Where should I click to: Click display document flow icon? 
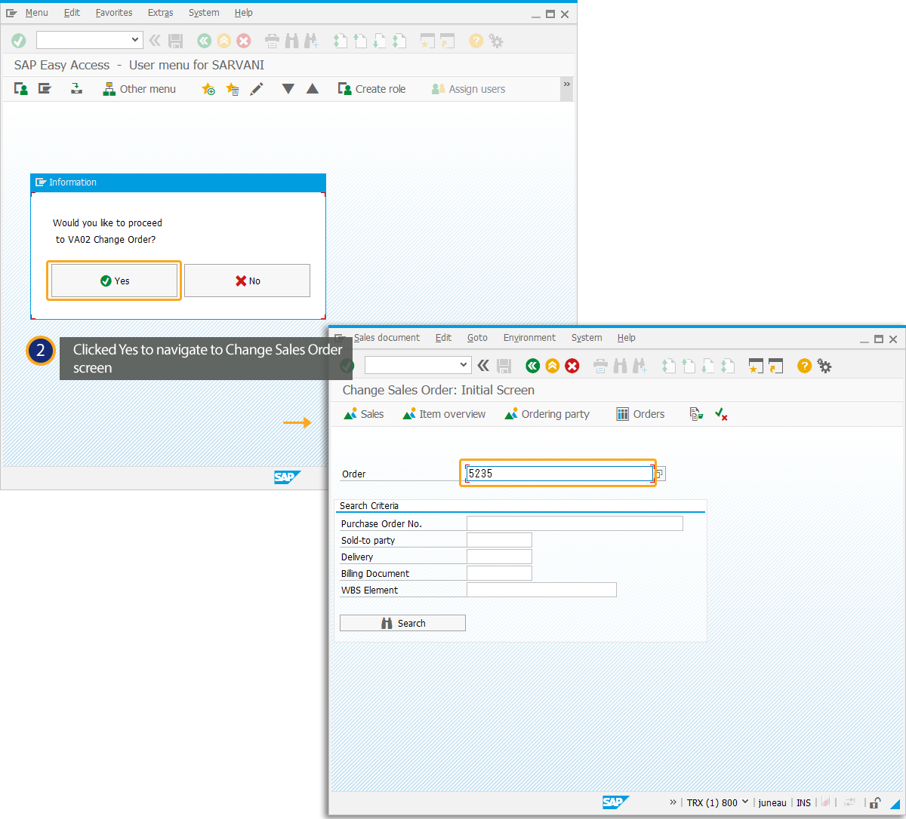pos(696,414)
